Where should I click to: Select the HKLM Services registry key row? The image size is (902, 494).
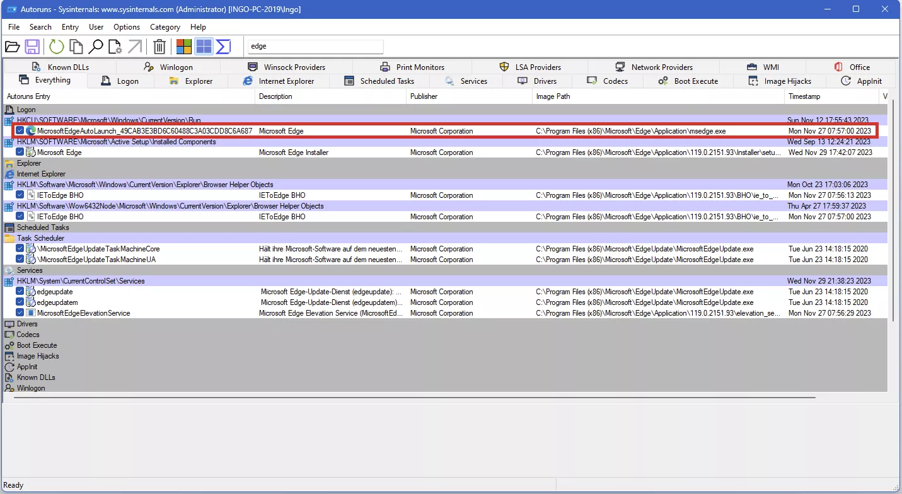[81, 281]
